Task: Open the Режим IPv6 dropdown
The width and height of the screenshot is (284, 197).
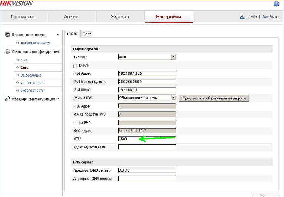Action: point(174,98)
